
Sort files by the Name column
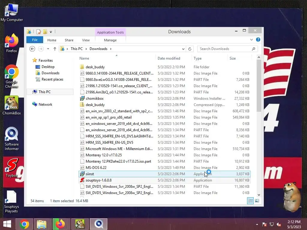84,58
